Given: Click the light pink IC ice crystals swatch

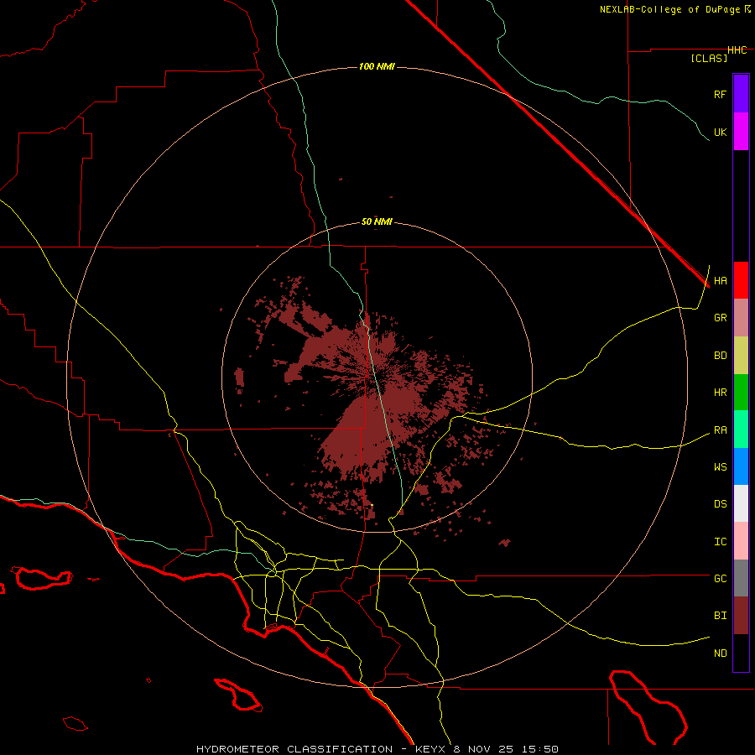Looking at the screenshot, I should pyautogui.click(x=741, y=541).
